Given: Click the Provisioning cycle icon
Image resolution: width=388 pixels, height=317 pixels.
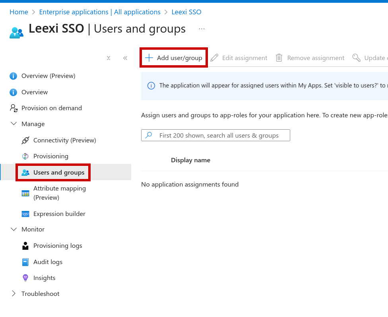Looking at the screenshot, I should pos(25,156).
